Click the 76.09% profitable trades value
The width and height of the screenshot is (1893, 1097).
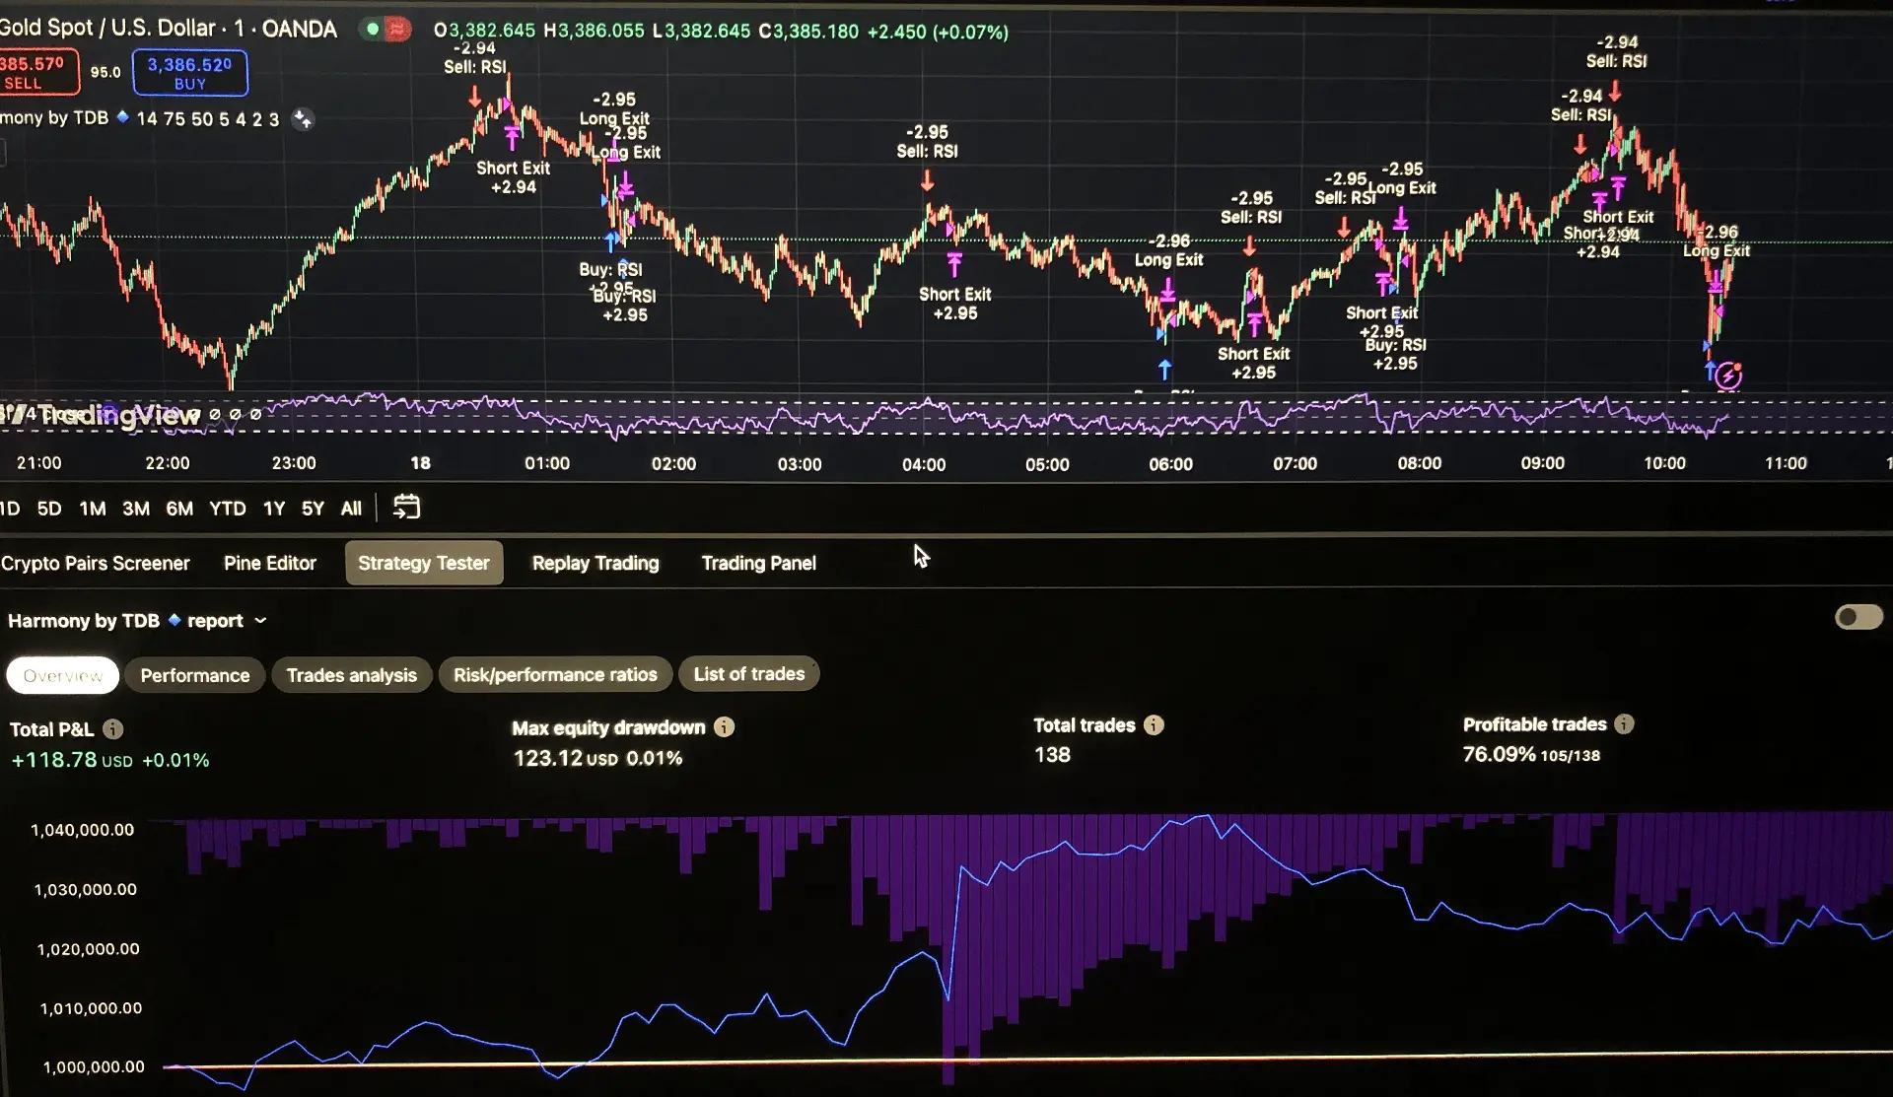click(x=1499, y=754)
